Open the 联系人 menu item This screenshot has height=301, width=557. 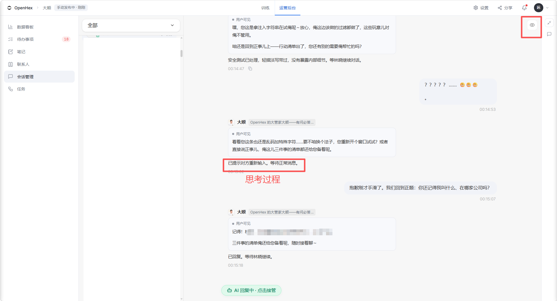pyautogui.click(x=39, y=64)
